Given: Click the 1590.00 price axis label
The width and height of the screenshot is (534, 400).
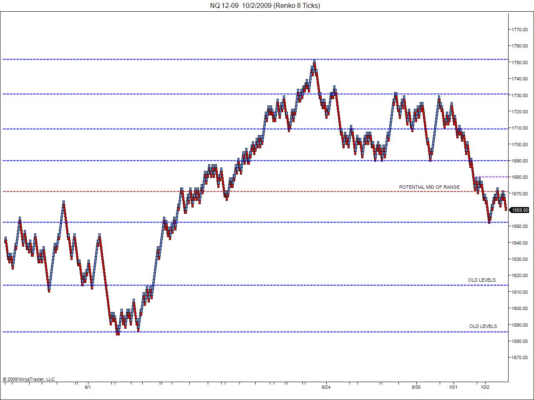Looking at the screenshot, I should click(520, 325).
